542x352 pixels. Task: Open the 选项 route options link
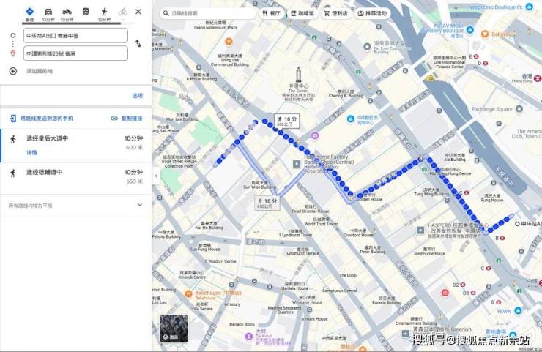tap(138, 96)
